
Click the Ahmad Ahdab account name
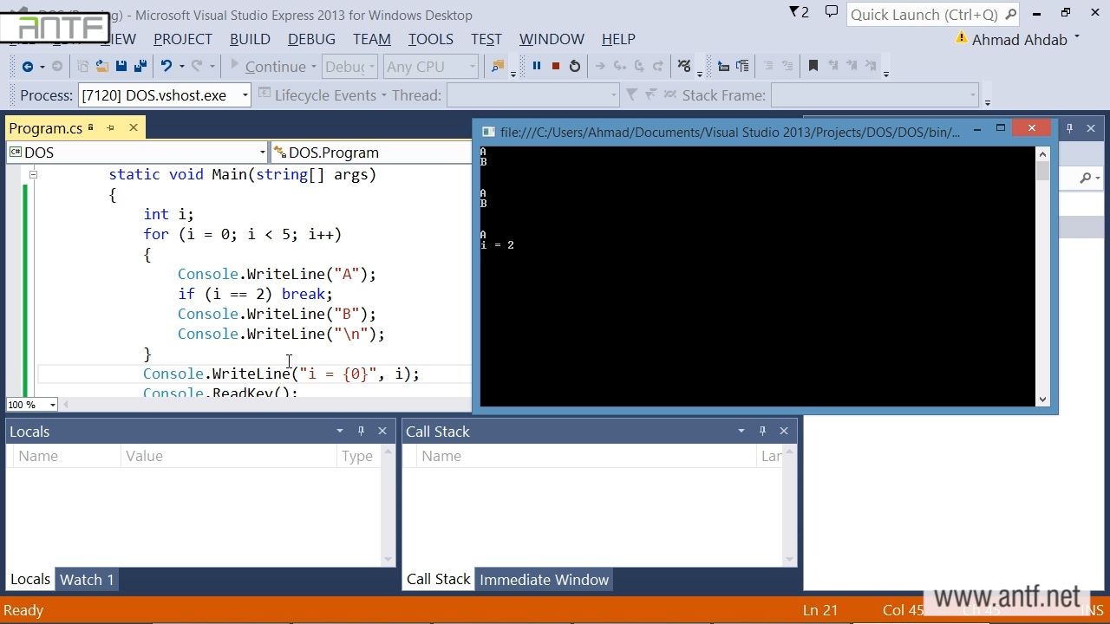point(1019,40)
